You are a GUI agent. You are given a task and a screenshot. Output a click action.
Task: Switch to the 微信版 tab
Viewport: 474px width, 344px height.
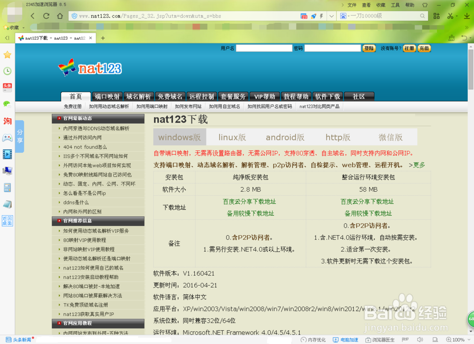[x=391, y=137]
